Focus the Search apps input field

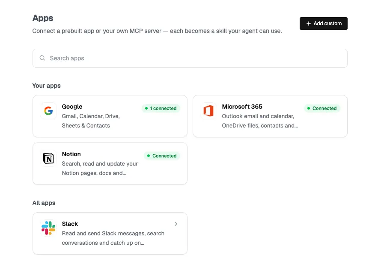tap(190, 58)
